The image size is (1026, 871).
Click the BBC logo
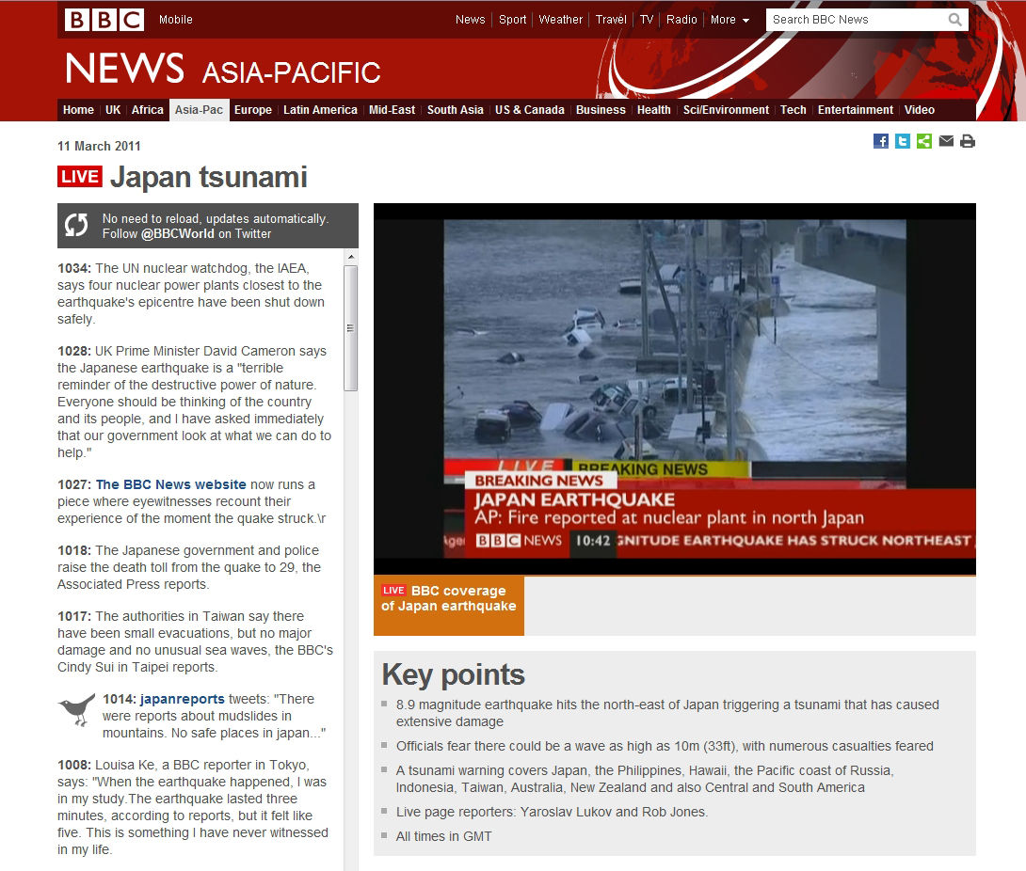(x=104, y=20)
